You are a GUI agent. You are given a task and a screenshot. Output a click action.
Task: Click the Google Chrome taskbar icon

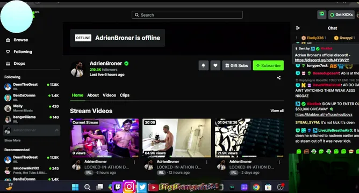point(256,187)
